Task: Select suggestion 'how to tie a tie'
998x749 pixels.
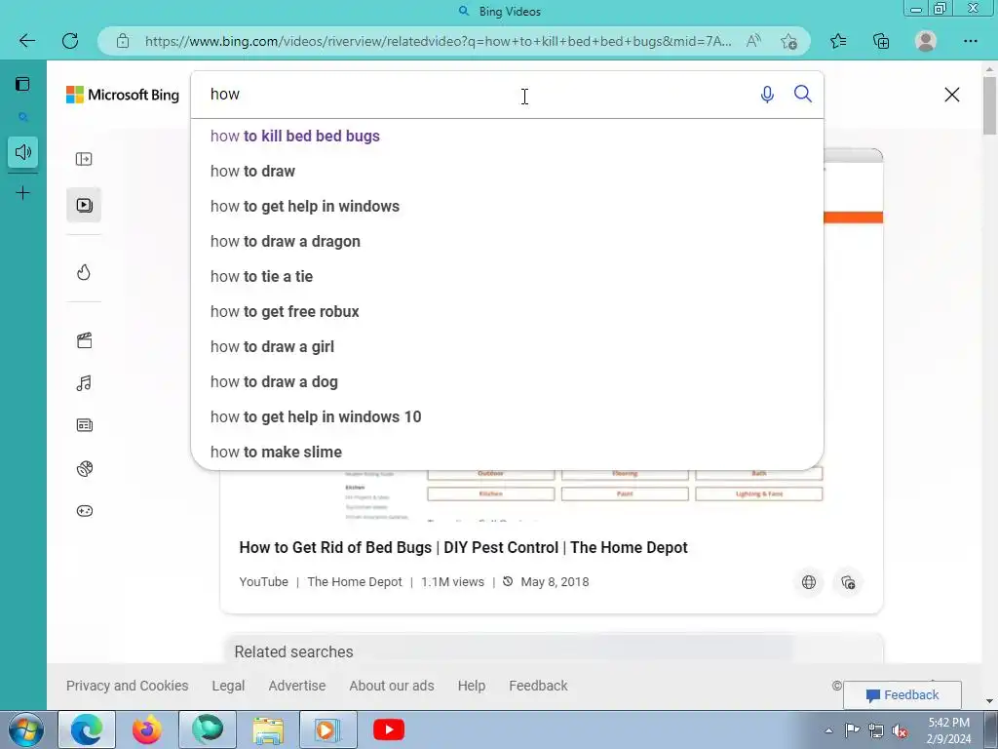Action: [507, 276]
